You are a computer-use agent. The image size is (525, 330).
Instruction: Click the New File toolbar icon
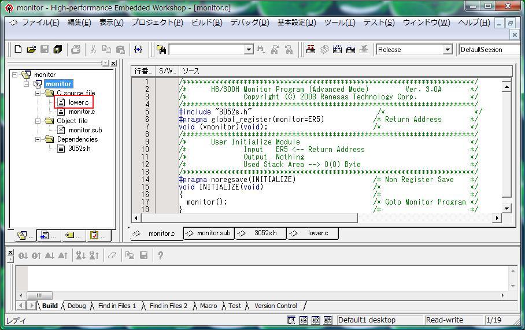18,50
